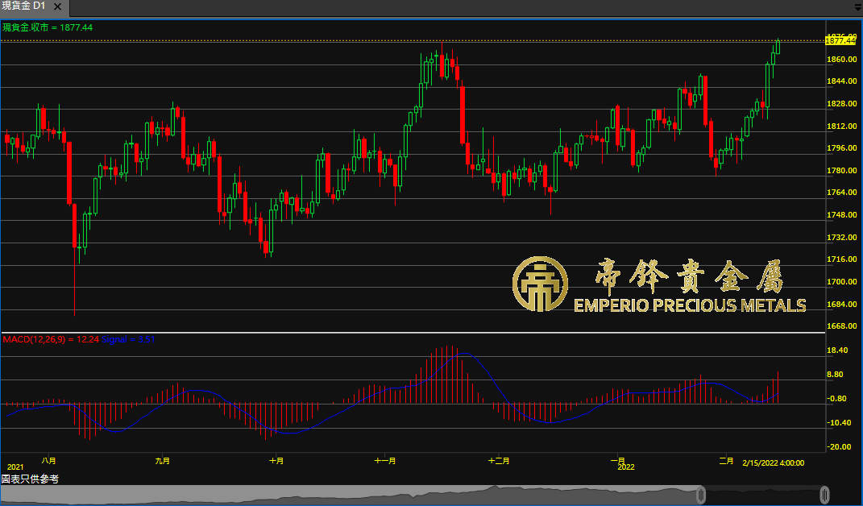Click the highlighted 1877.44 price tag
Screen dimensions: 863x506
841,41
